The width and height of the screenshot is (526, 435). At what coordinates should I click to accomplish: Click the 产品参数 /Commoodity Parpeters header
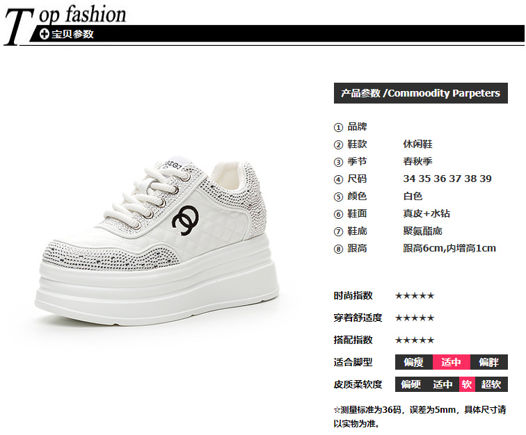click(421, 93)
